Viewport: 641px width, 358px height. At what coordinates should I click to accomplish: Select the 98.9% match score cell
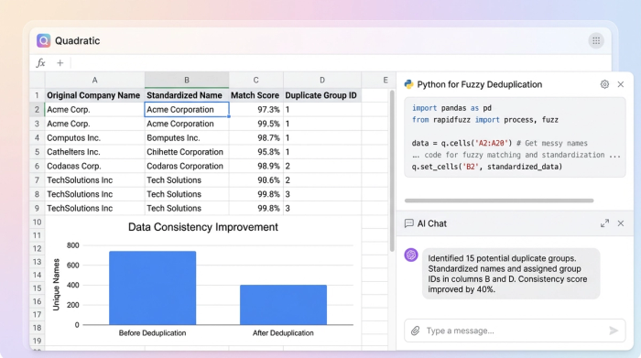[255, 166]
